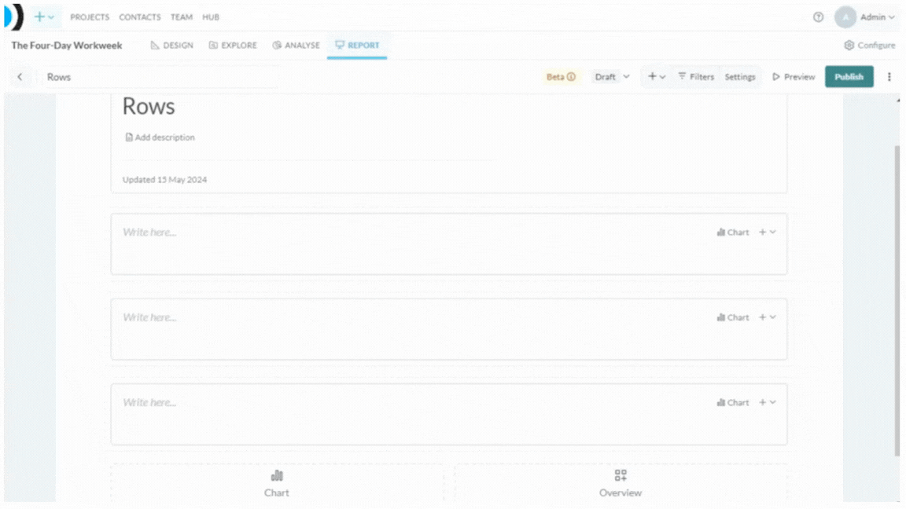Open the Admin account dropdown

(877, 17)
